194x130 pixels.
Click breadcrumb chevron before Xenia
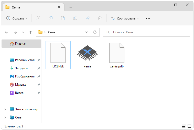click(45, 33)
